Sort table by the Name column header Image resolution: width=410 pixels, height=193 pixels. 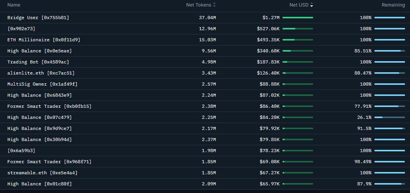[14, 5]
